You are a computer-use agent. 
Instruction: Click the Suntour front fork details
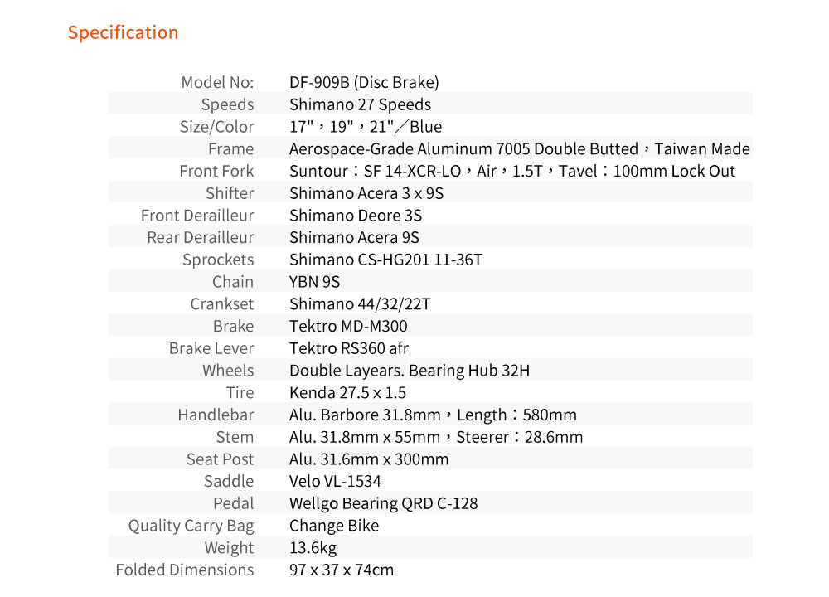512,172
